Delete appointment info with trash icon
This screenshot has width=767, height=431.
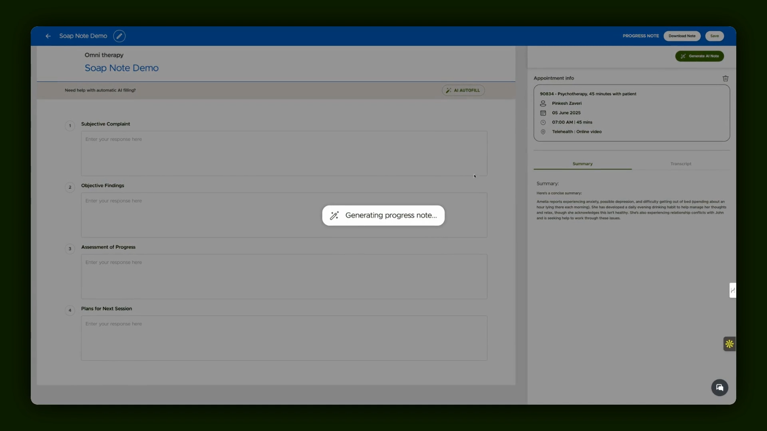725,79
